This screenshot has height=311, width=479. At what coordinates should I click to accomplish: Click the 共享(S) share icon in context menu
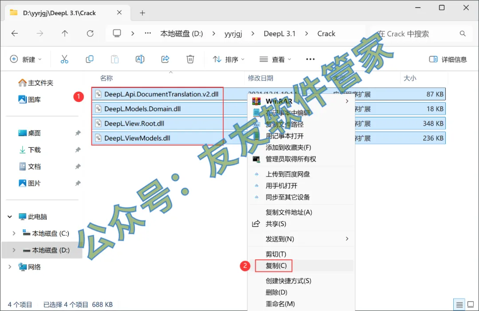click(256, 223)
